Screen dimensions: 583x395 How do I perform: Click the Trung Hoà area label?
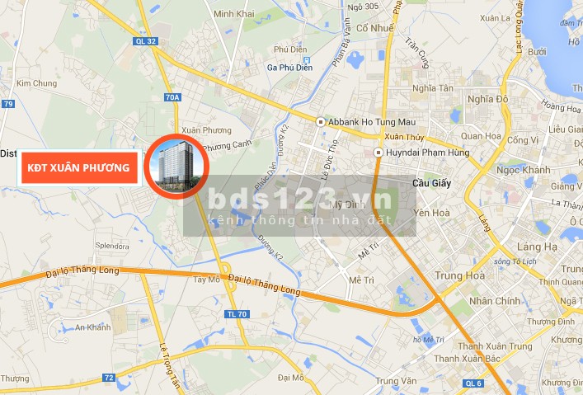point(459,275)
